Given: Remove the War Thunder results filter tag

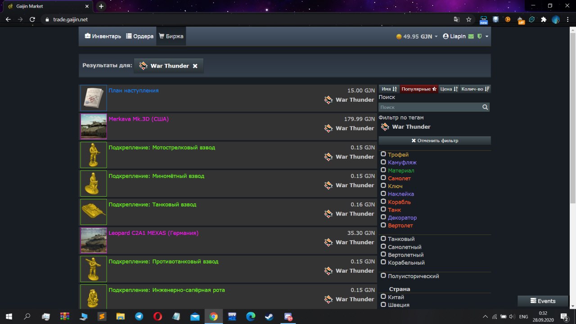Looking at the screenshot, I should tap(195, 66).
